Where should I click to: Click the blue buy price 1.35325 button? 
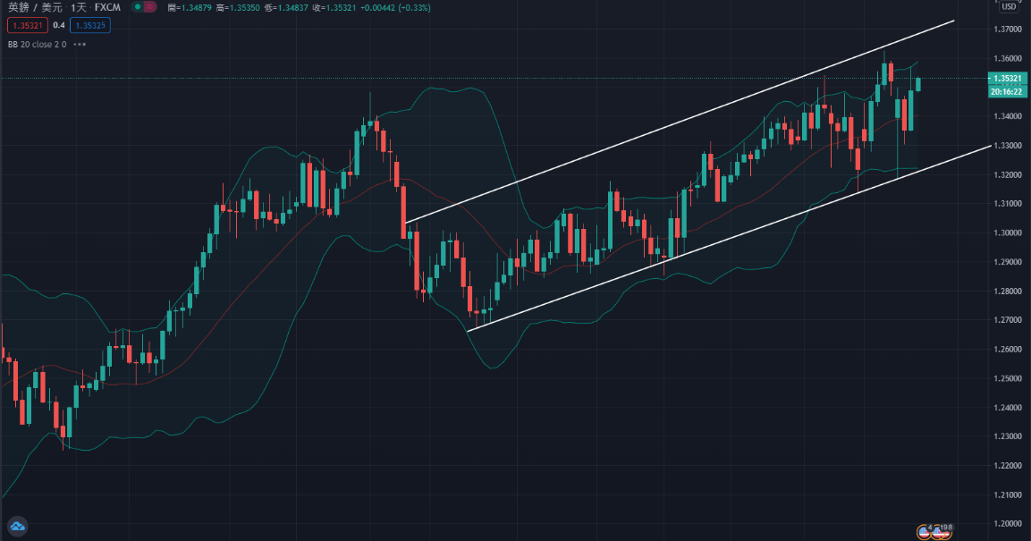coord(89,25)
